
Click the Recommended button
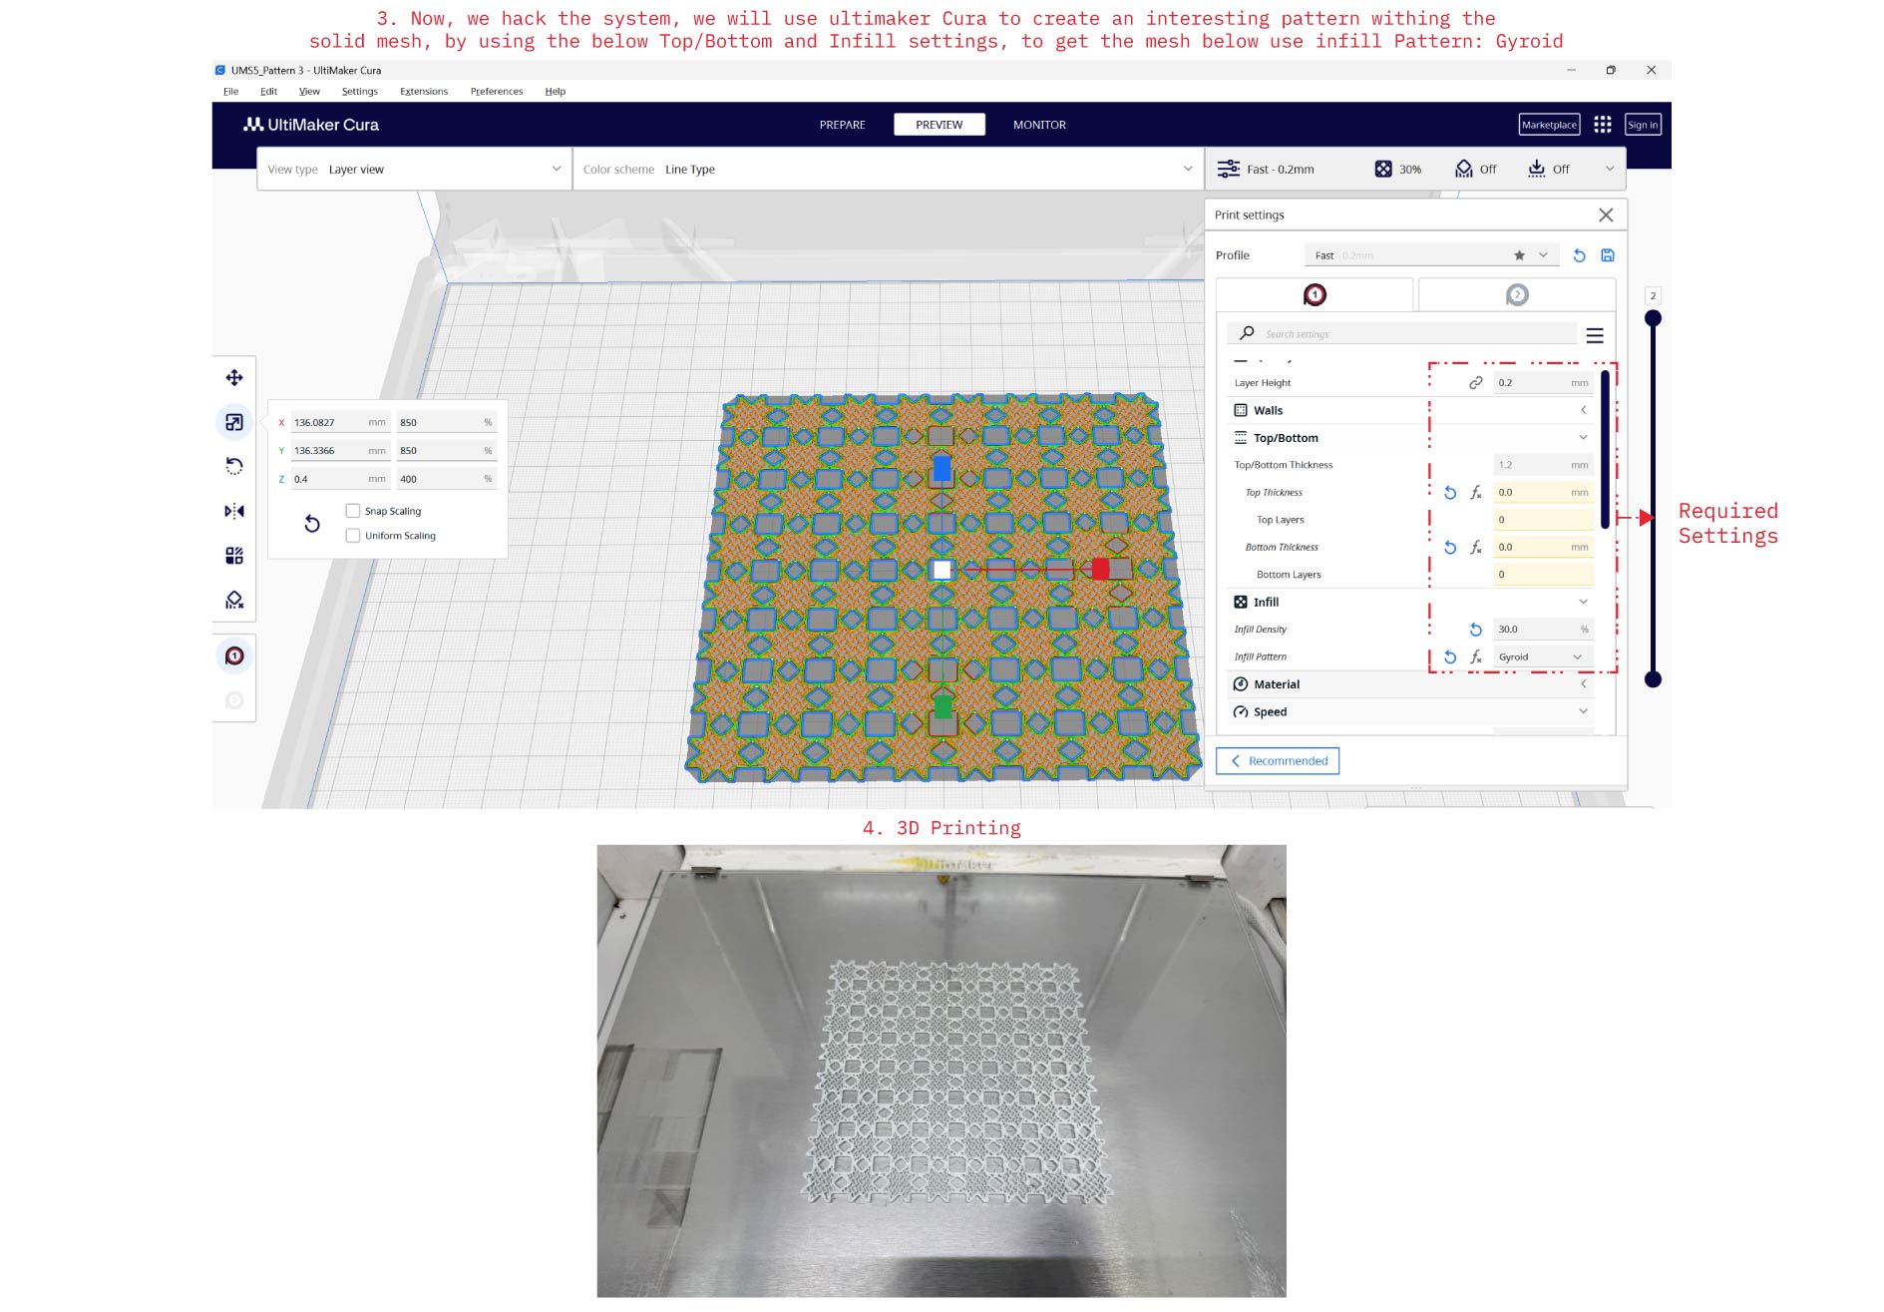point(1278,761)
